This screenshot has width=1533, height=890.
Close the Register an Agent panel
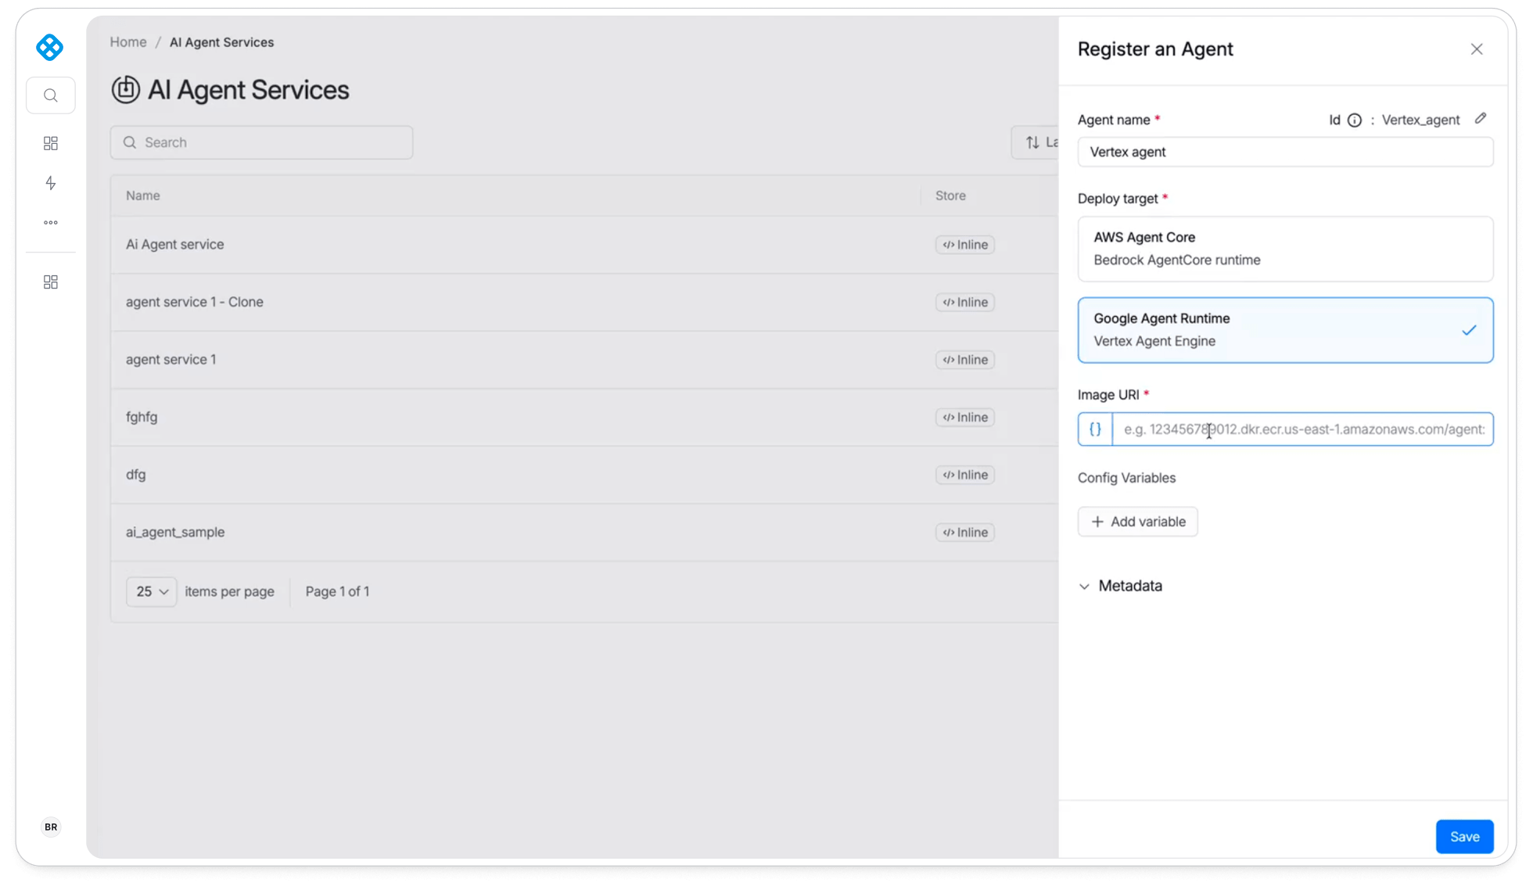(1477, 49)
